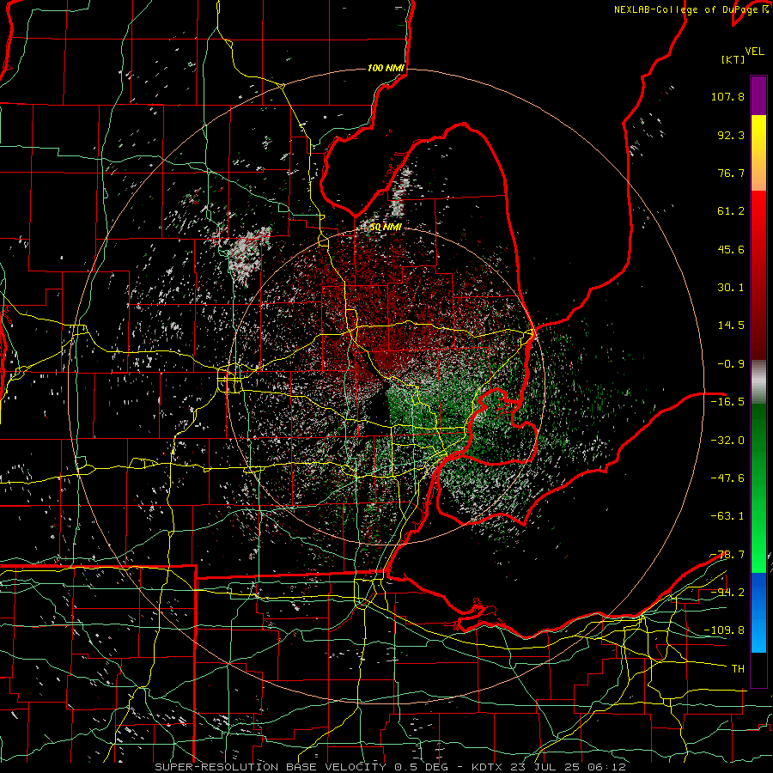The width and height of the screenshot is (773, 773).
Task: Click the -16.5 velocity scale value
Action: click(727, 402)
